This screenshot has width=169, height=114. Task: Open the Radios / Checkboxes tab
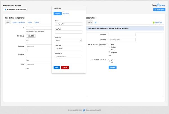19,22
